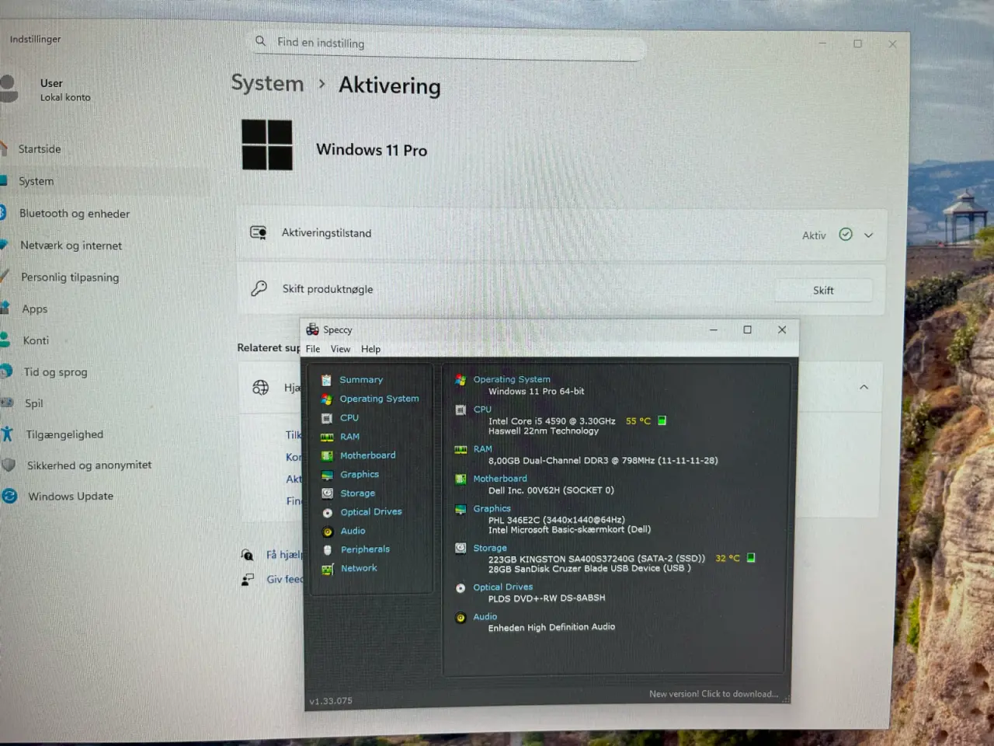Click the Motherboard icon in Speccy sidebar
Screen dimensions: 994x746
click(327, 455)
